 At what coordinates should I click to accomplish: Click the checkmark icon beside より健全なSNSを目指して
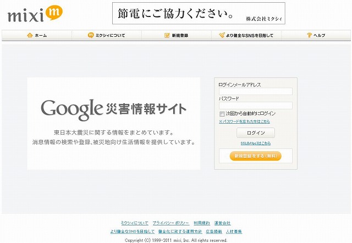point(222,35)
